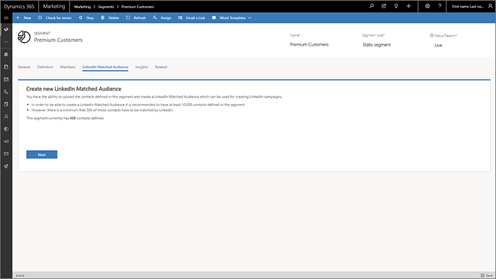Screen dimensions: 496x279
Task: Click the phone icon in left sidebar
Action: (6, 91)
